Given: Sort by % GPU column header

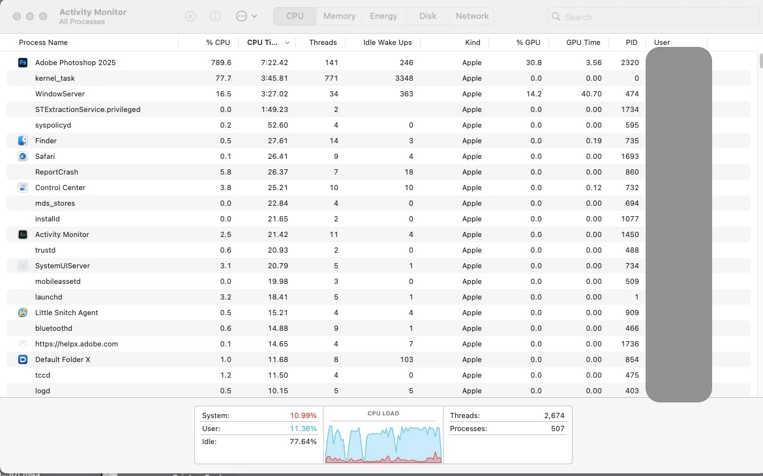Looking at the screenshot, I should [x=528, y=42].
